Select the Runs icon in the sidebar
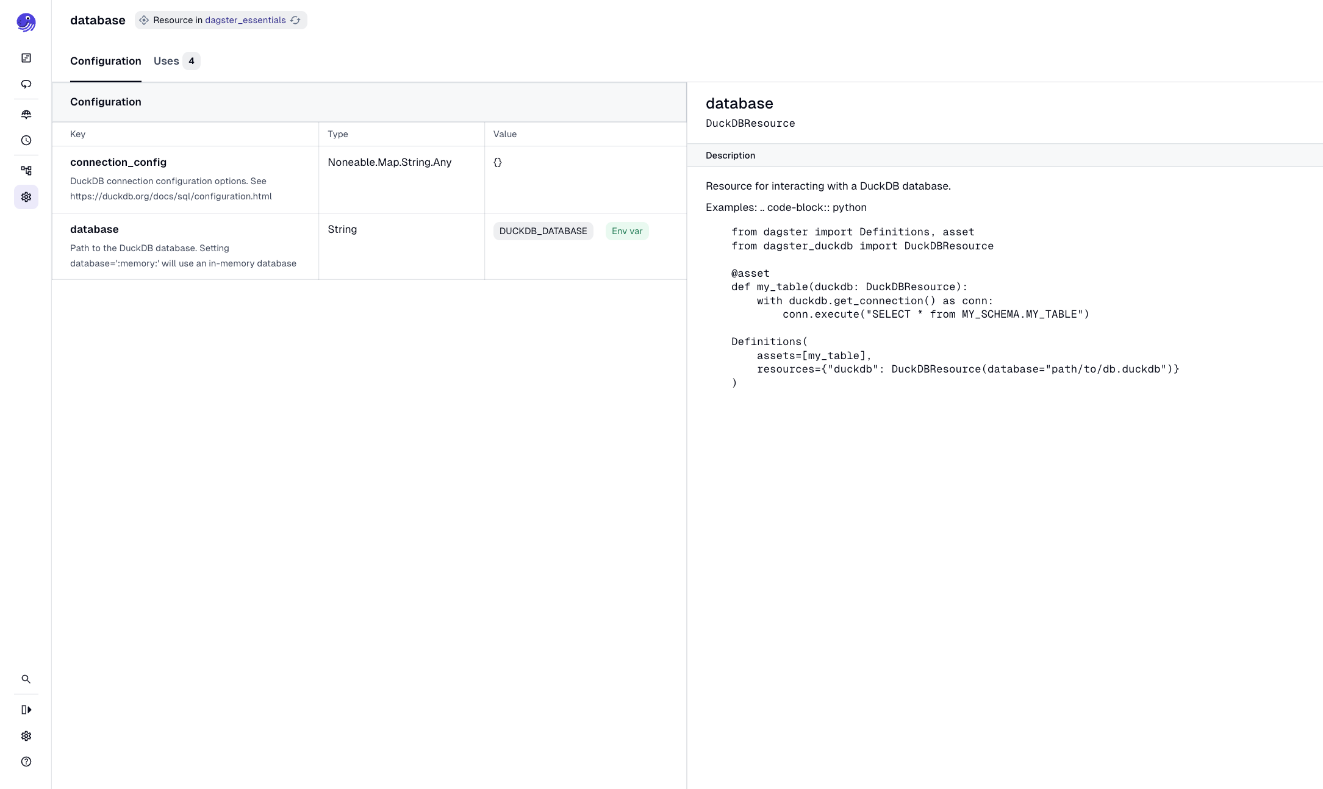 pos(26,84)
